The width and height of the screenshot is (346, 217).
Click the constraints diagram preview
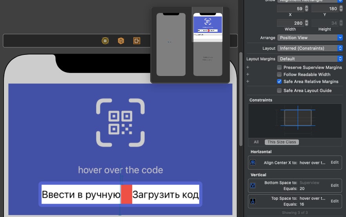pyautogui.click(x=295, y=121)
